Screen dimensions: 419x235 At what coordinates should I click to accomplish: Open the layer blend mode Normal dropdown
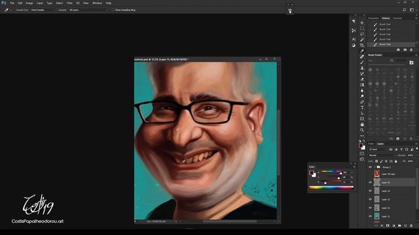(382, 155)
